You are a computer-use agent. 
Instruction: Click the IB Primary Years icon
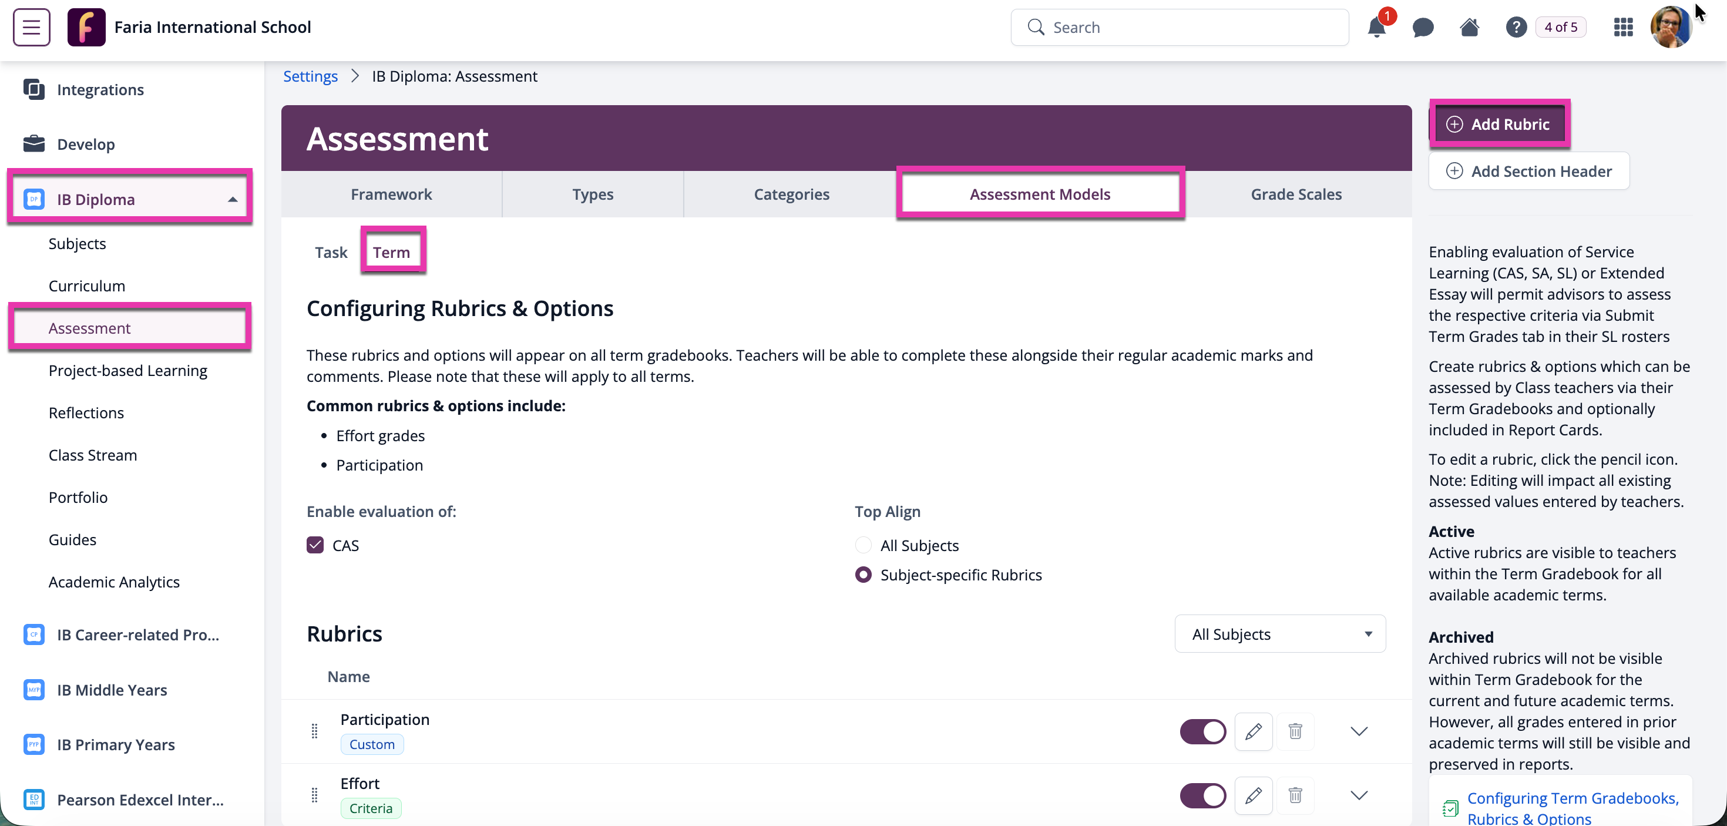[x=33, y=744]
